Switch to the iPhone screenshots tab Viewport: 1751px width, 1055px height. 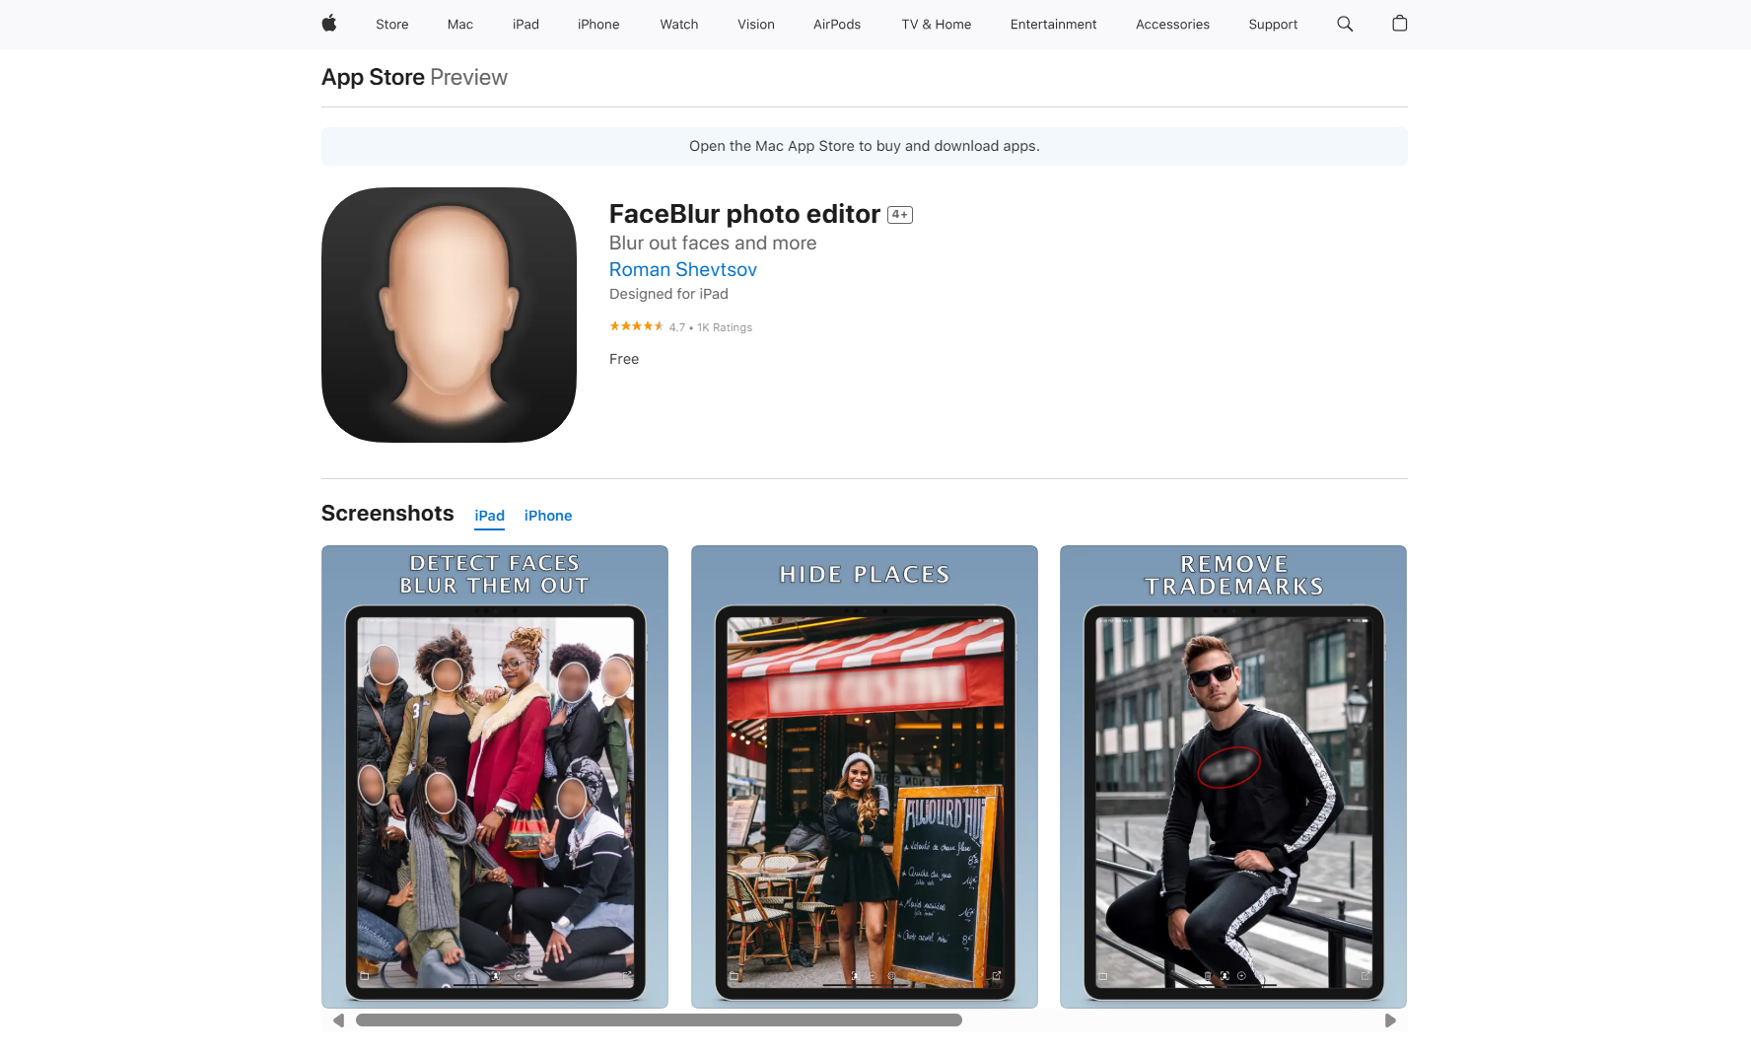point(548,516)
